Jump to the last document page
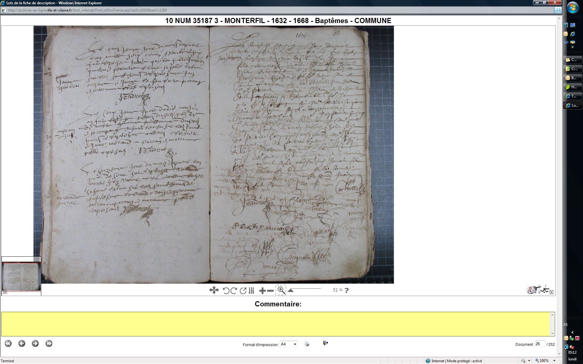 pos(49,343)
